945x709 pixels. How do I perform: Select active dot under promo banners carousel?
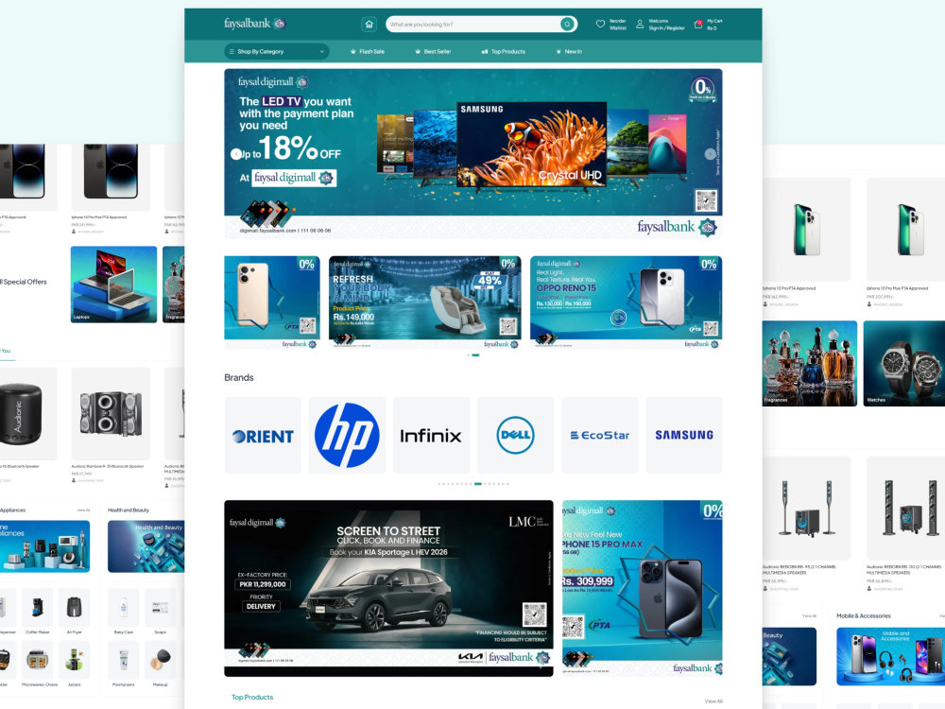[476, 355]
